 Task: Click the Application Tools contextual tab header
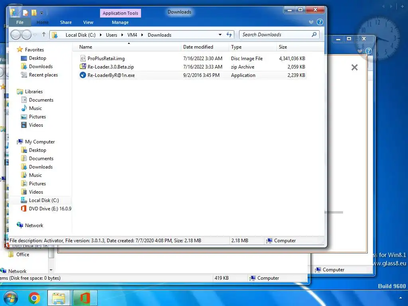[120, 13]
